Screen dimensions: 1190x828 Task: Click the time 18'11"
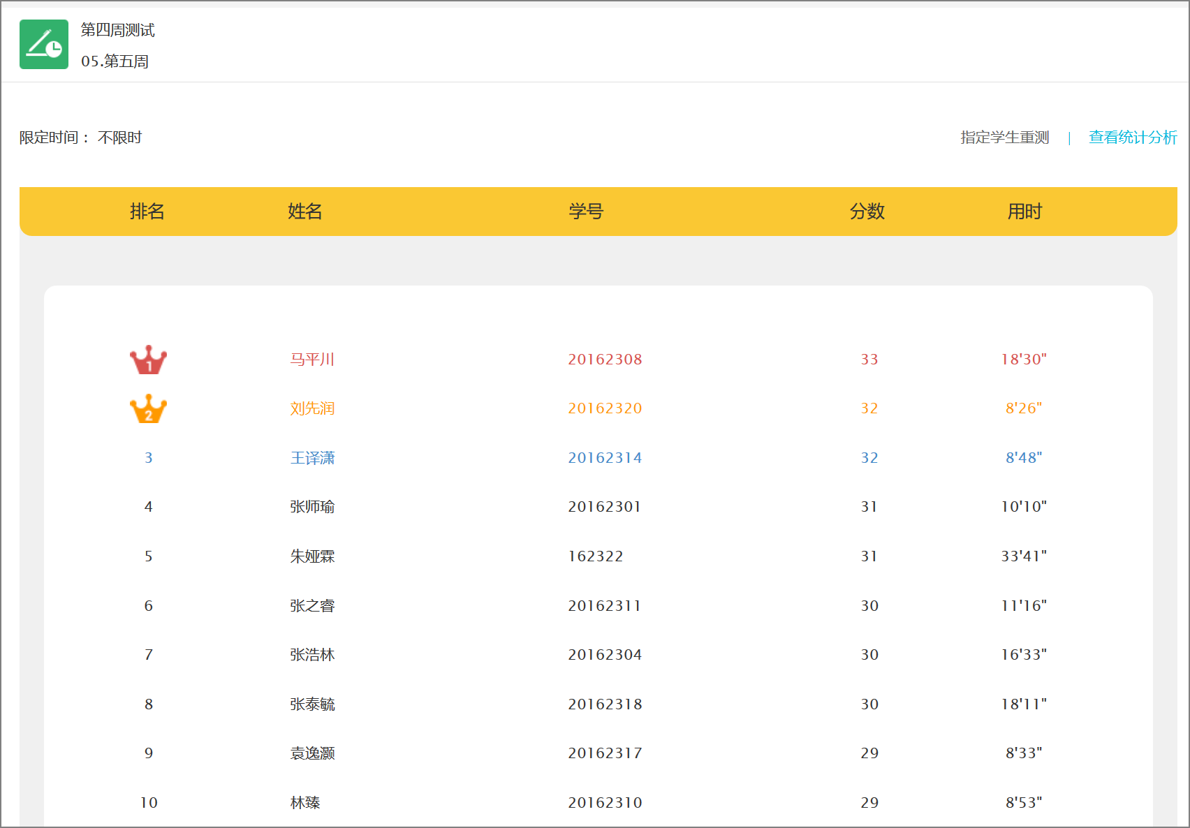point(1024,704)
